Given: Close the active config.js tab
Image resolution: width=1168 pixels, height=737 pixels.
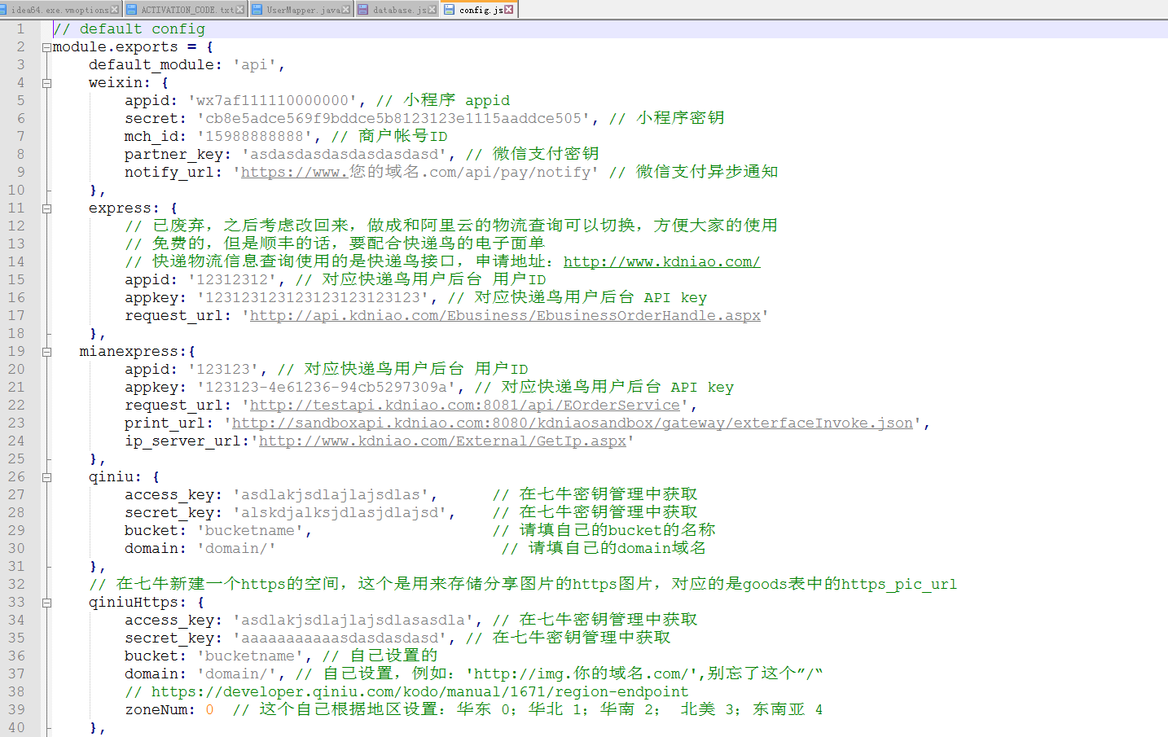Looking at the screenshot, I should [509, 10].
